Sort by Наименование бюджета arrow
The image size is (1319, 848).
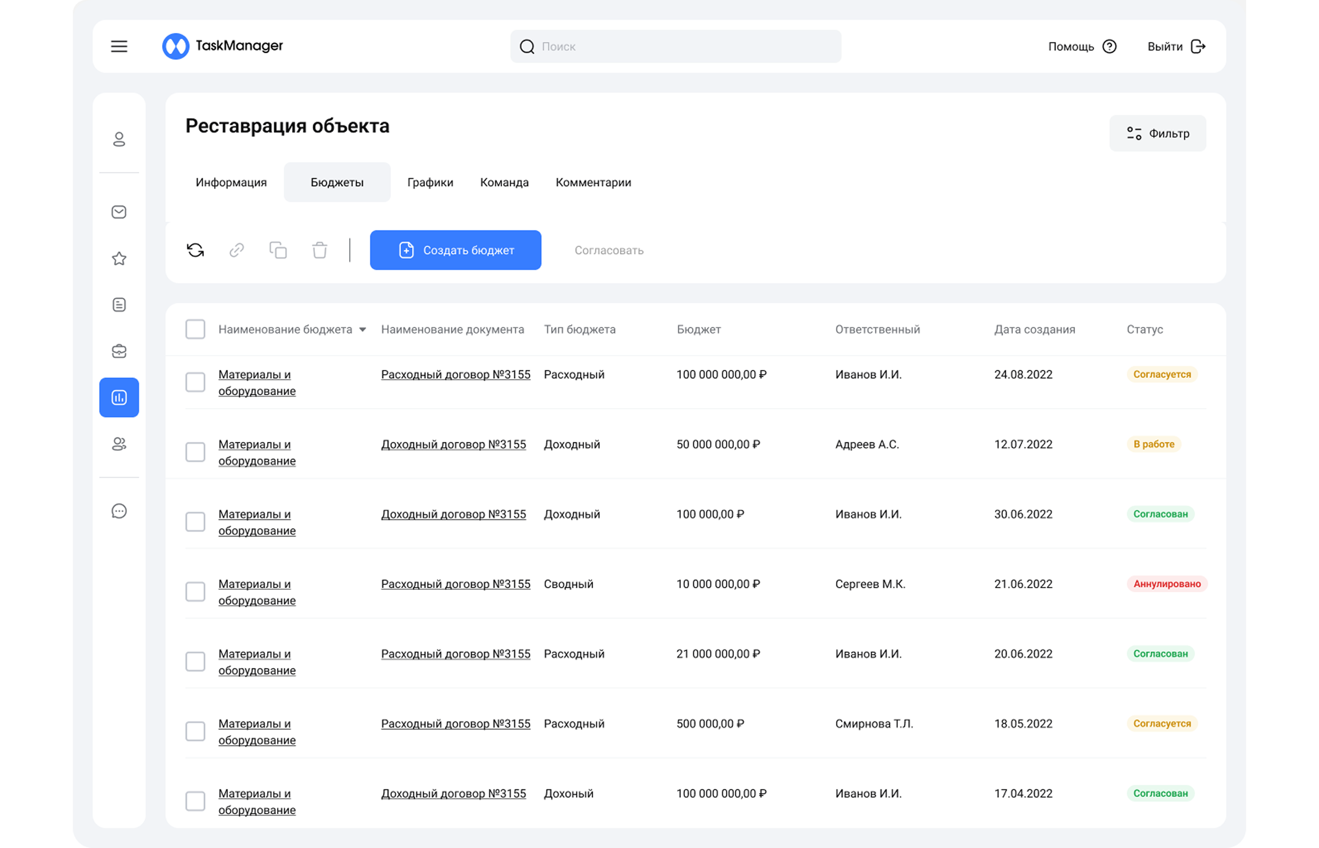point(363,330)
